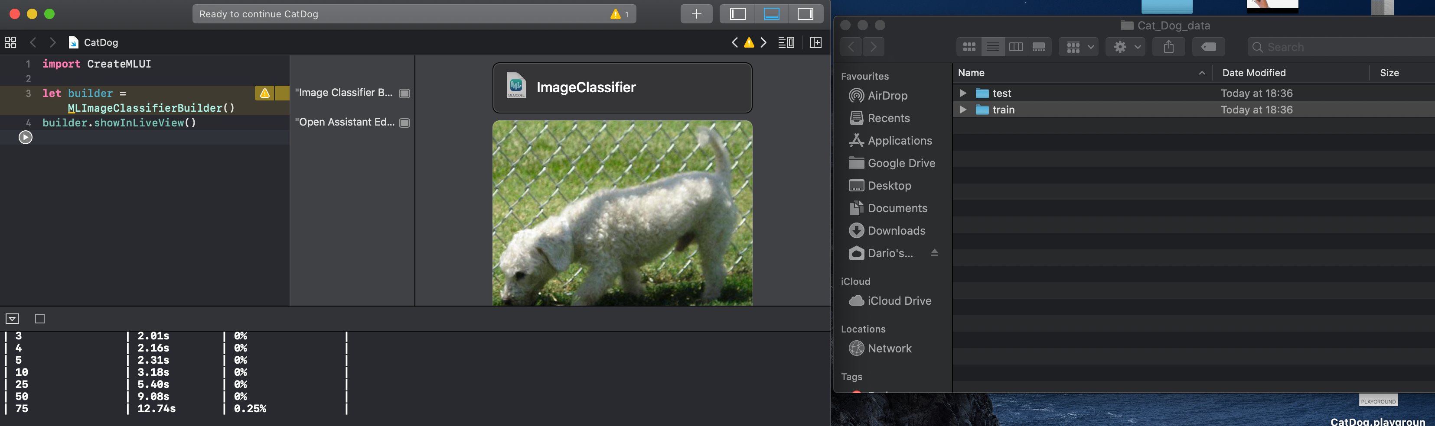The height and width of the screenshot is (426, 1435).
Task: Toggle the inspectors panel on right
Action: [x=805, y=14]
